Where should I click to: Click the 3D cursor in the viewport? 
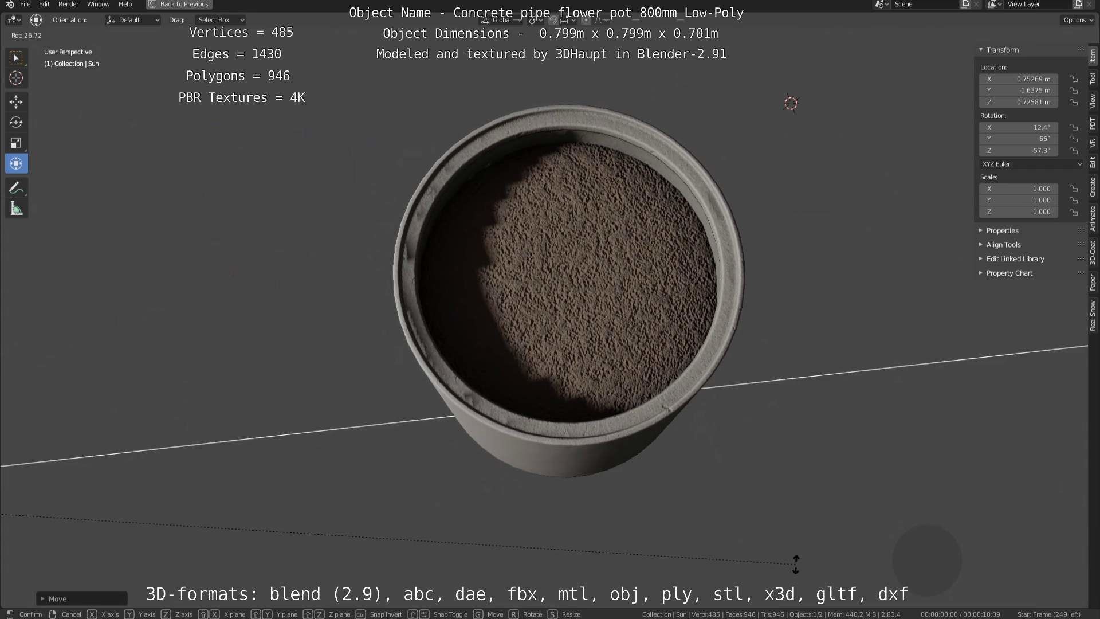pos(791,104)
